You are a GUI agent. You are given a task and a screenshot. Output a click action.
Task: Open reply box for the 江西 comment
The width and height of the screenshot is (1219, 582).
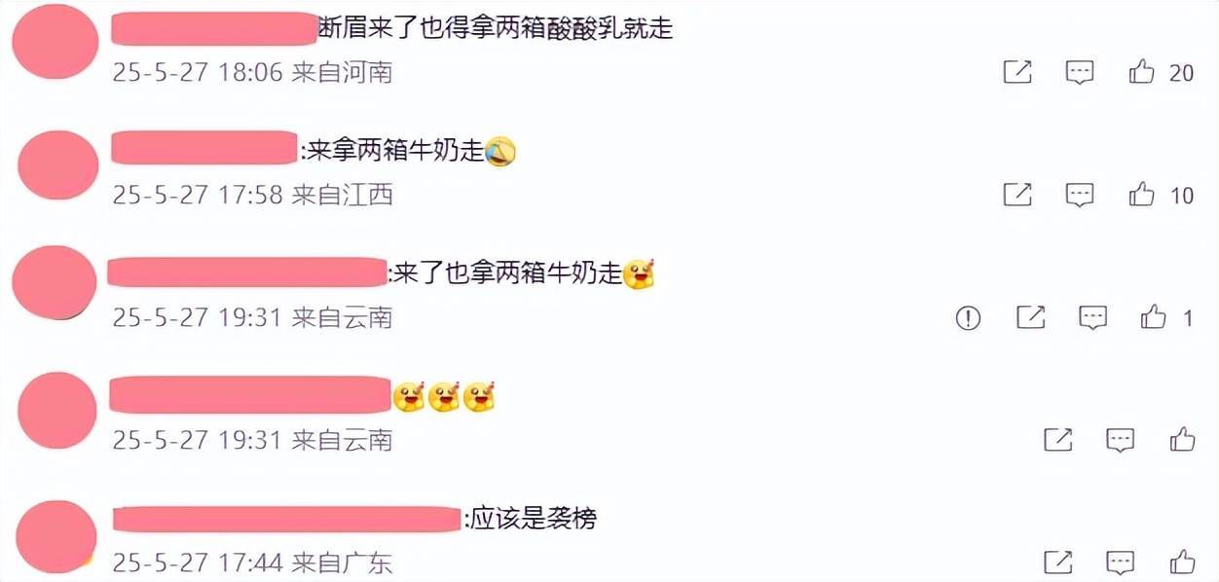click(x=1080, y=195)
